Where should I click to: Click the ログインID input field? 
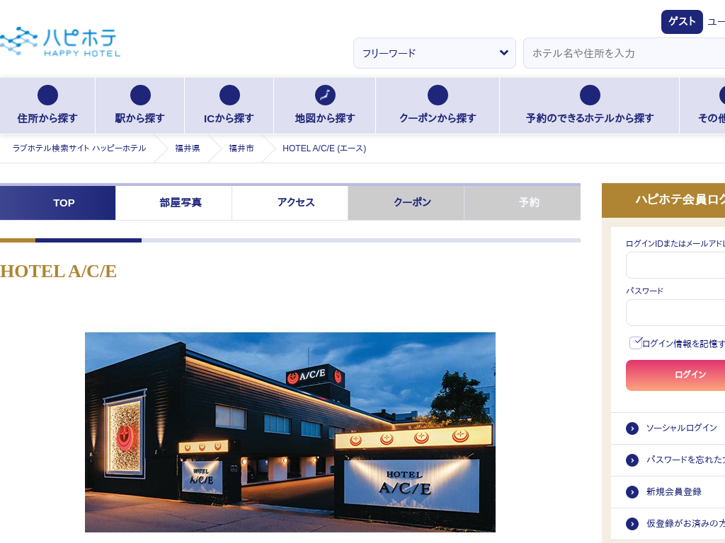[x=675, y=266]
